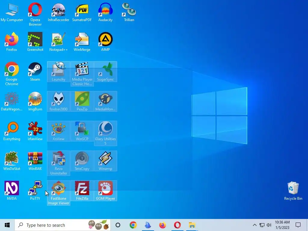Image resolution: width=308 pixels, height=231 pixels.
Task: Select the Glary Utilities 5 icon
Action: [x=106, y=133]
